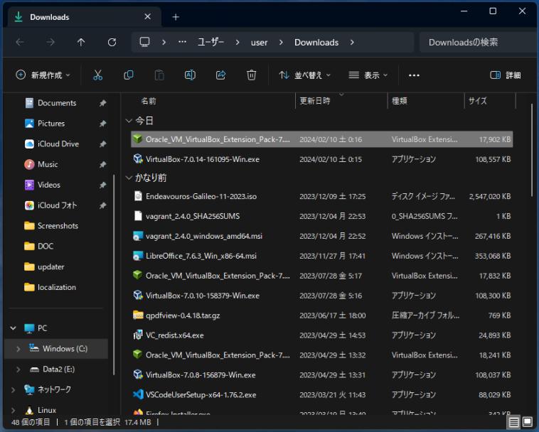The image size is (539, 432).
Task: Open Screenshots folder in sidebar
Action: tap(58, 226)
